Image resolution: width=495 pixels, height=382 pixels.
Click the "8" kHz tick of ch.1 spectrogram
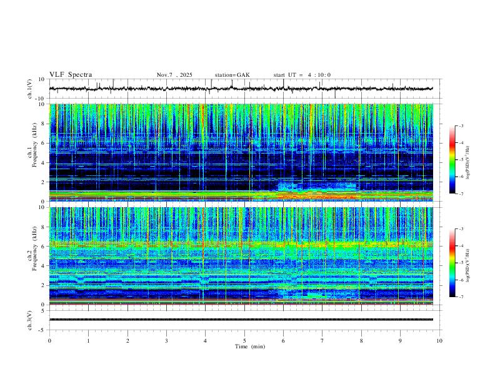point(43,124)
